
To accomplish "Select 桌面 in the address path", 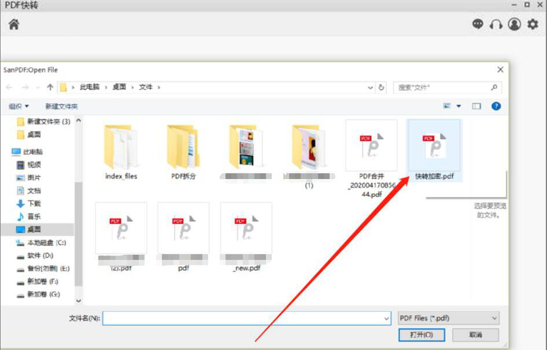I will click(119, 87).
